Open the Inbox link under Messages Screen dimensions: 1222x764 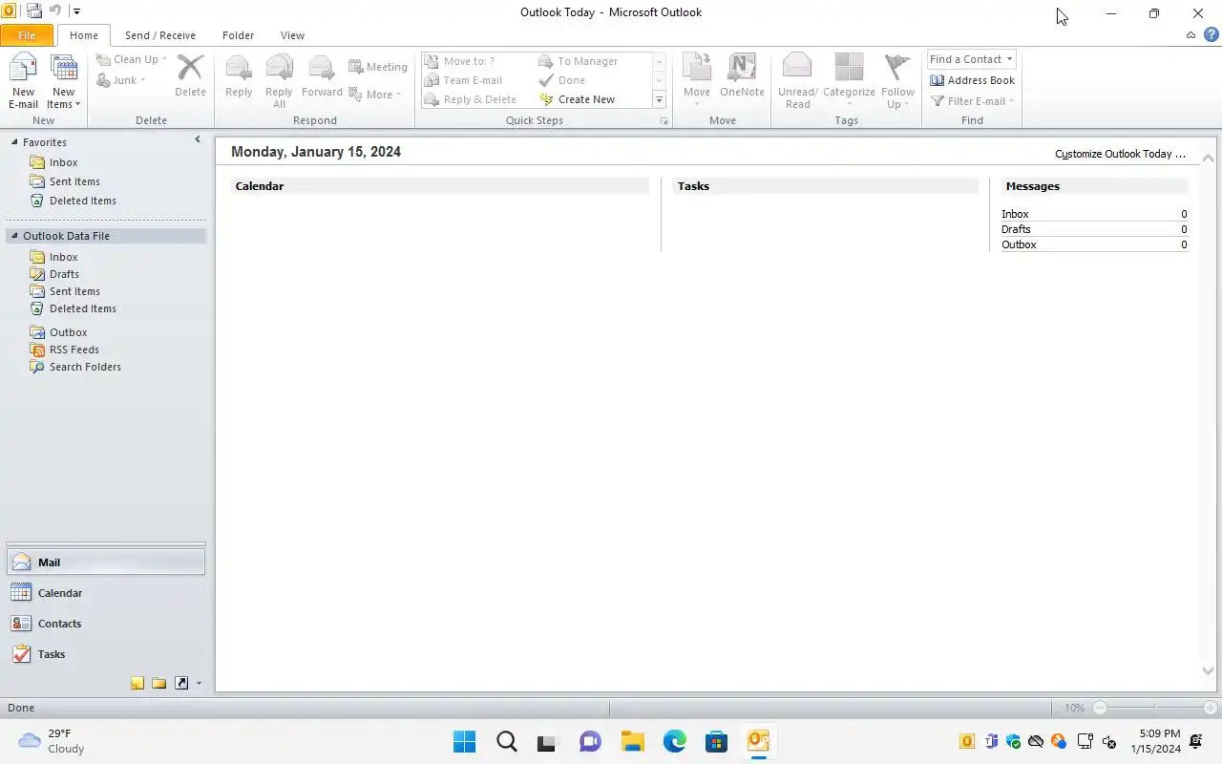click(x=1015, y=214)
